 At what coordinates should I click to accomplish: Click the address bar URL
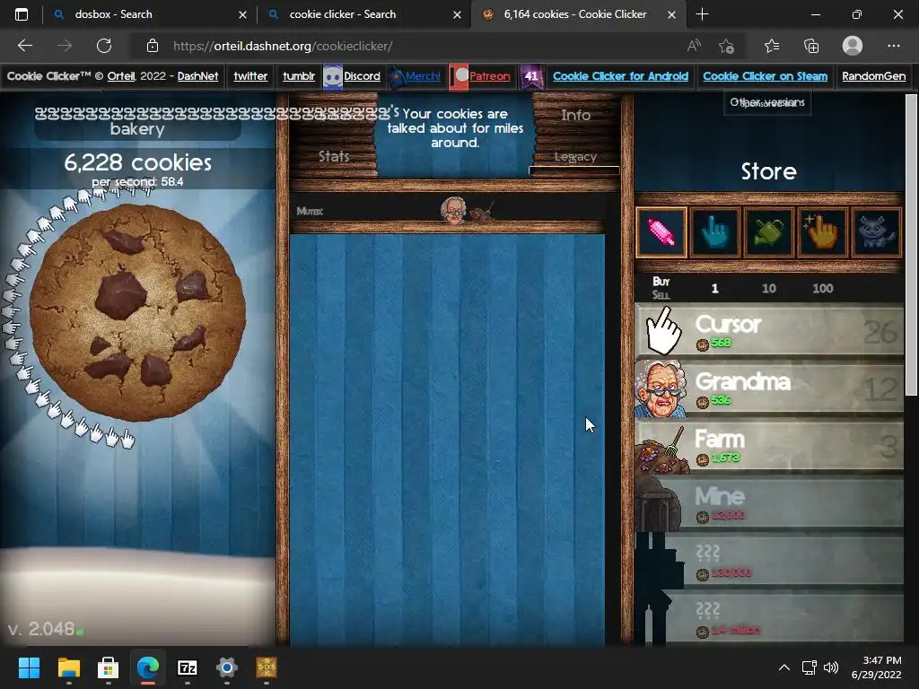(283, 46)
